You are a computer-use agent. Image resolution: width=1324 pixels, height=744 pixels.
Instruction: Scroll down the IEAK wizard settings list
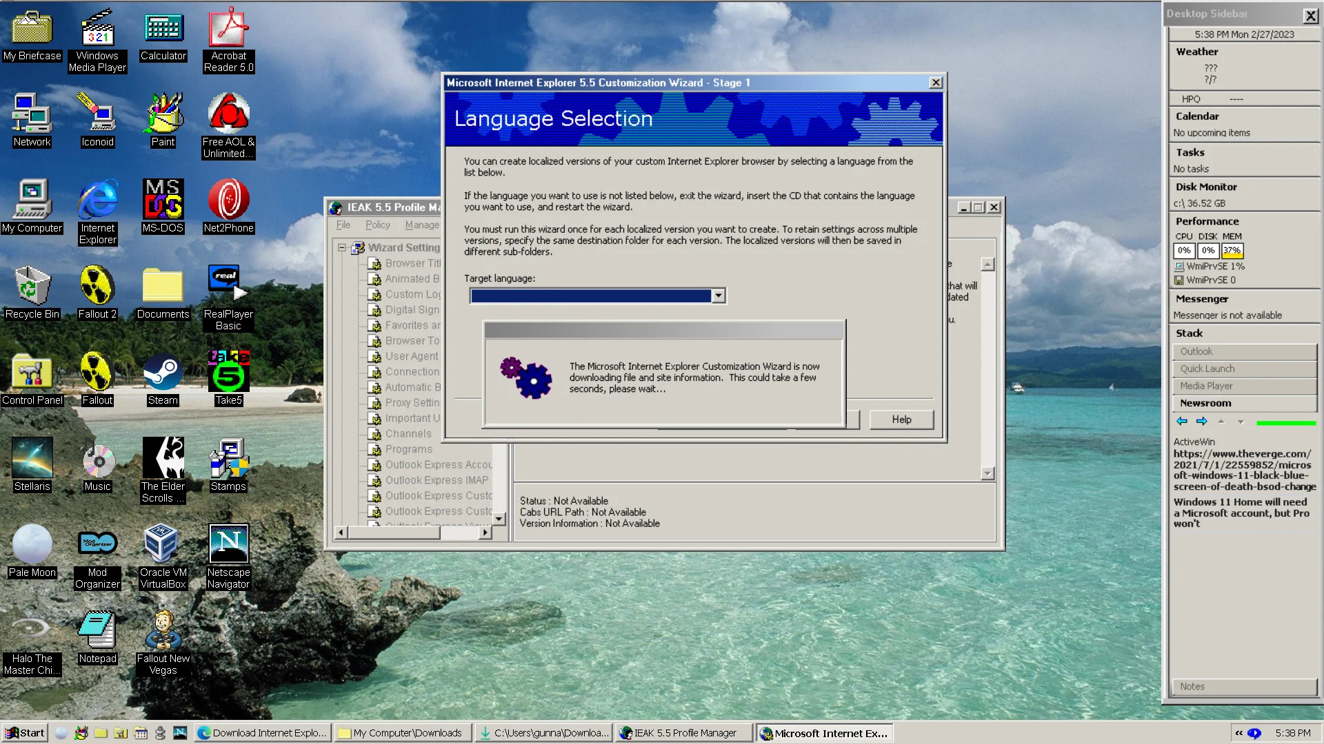496,519
